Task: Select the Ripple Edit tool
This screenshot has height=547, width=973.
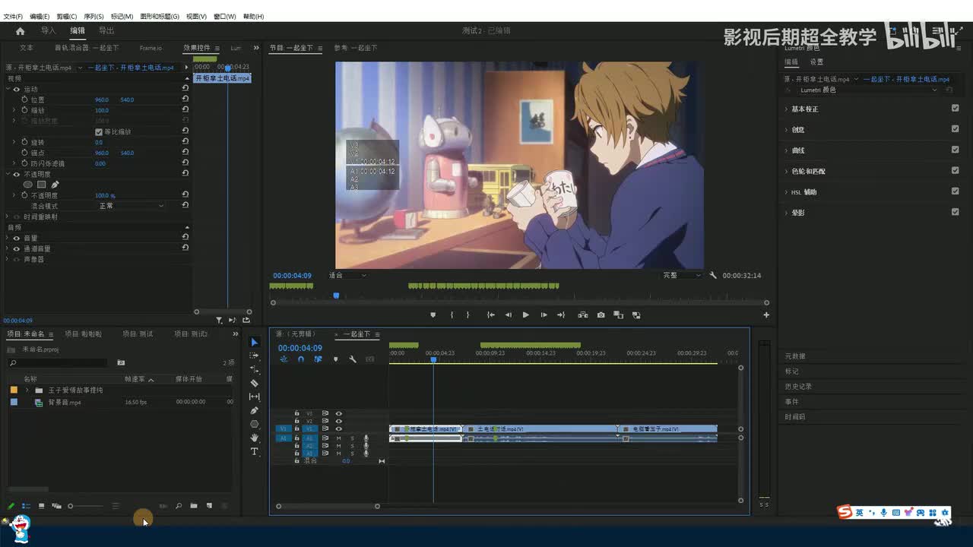Action: coord(255,369)
